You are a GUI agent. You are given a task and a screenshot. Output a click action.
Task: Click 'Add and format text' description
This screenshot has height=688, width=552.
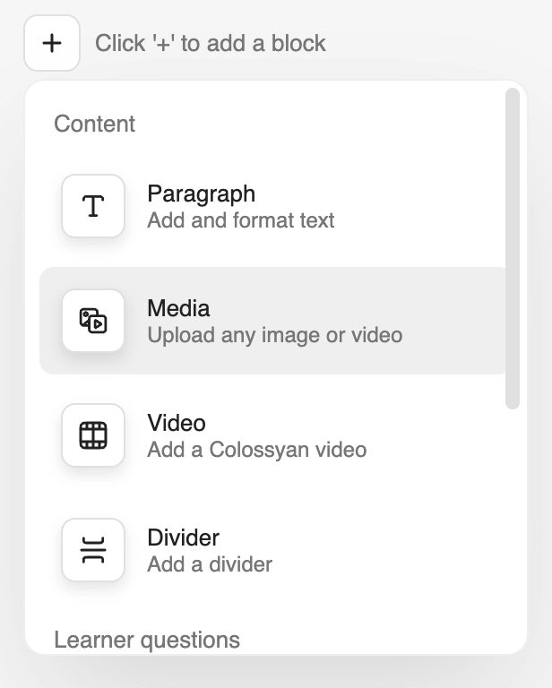pos(241,220)
